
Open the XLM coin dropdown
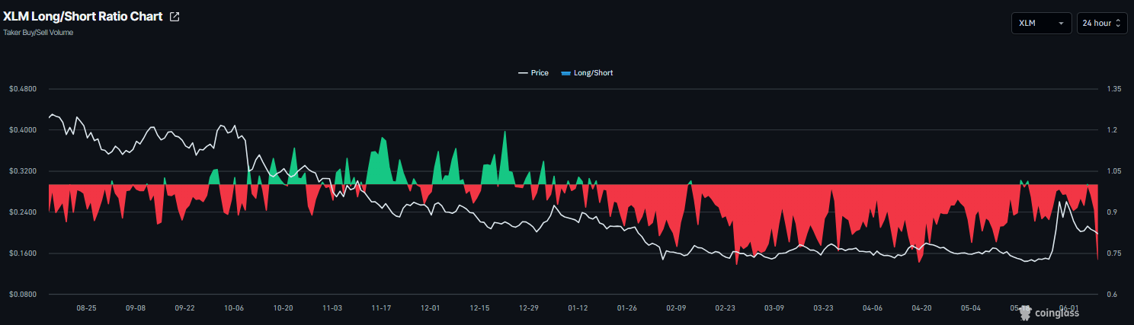[x=1041, y=24]
